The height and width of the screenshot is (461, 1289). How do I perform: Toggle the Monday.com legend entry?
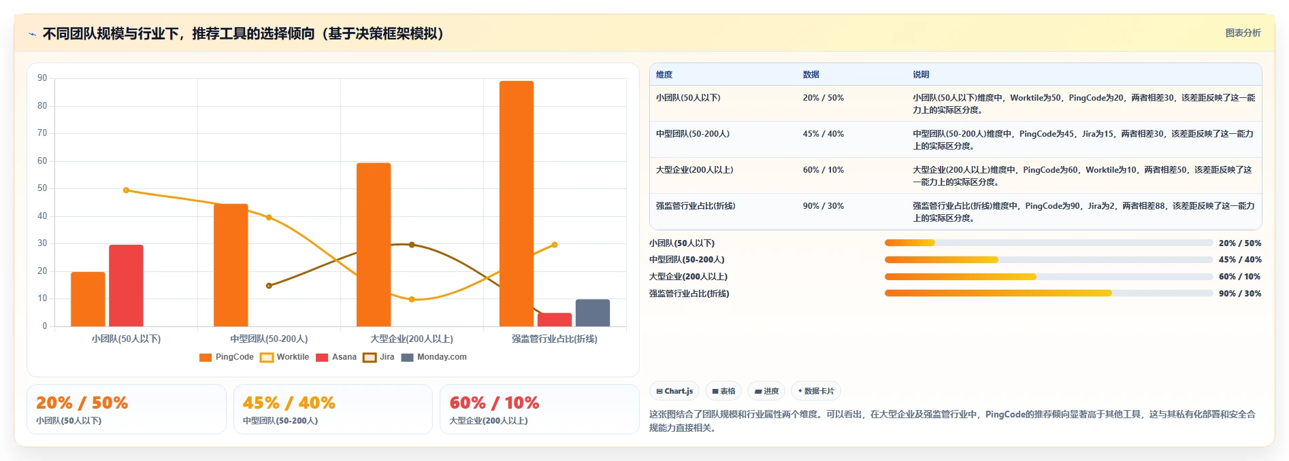point(434,357)
